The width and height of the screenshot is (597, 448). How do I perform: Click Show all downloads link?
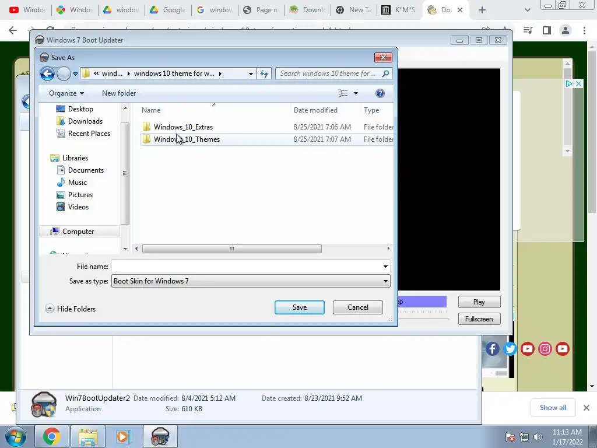point(553,408)
